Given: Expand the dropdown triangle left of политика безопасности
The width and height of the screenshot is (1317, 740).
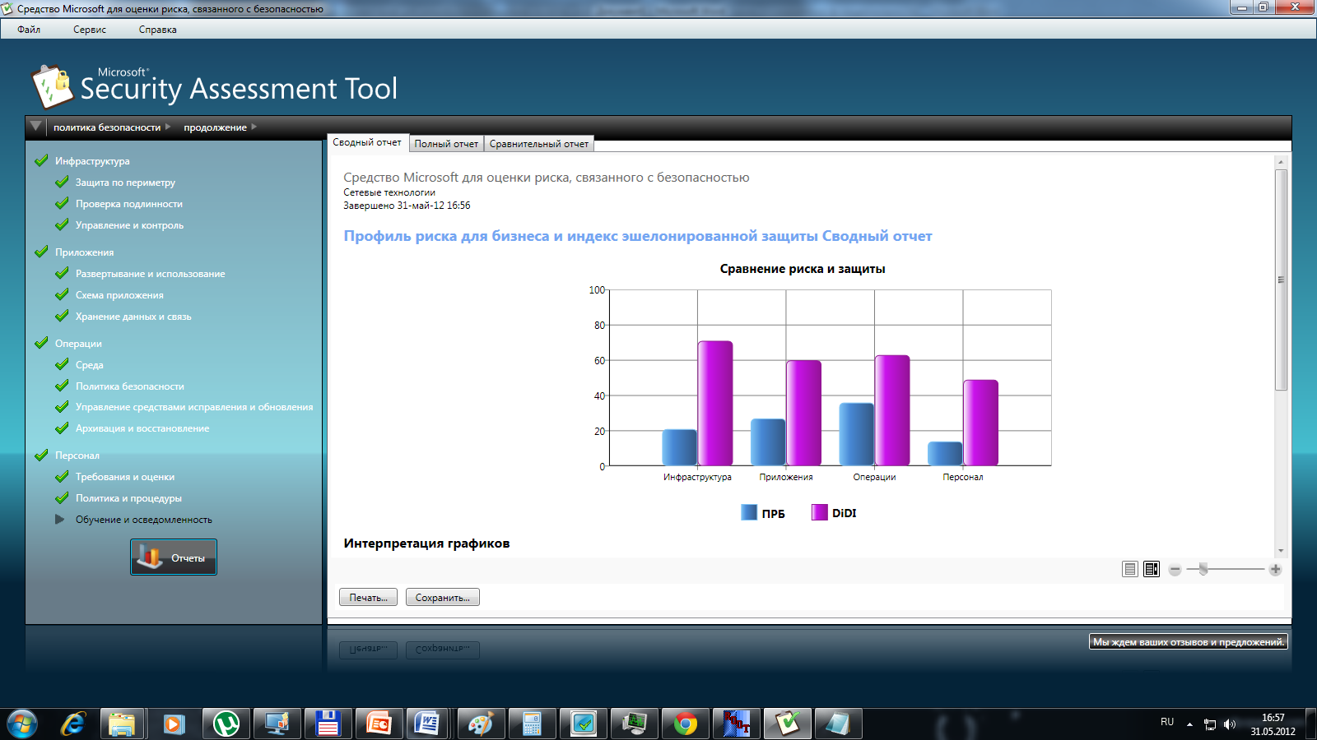Looking at the screenshot, I should tap(35, 127).
